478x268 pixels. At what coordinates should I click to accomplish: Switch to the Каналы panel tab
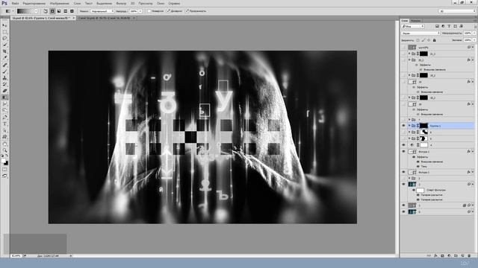(415, 21)
